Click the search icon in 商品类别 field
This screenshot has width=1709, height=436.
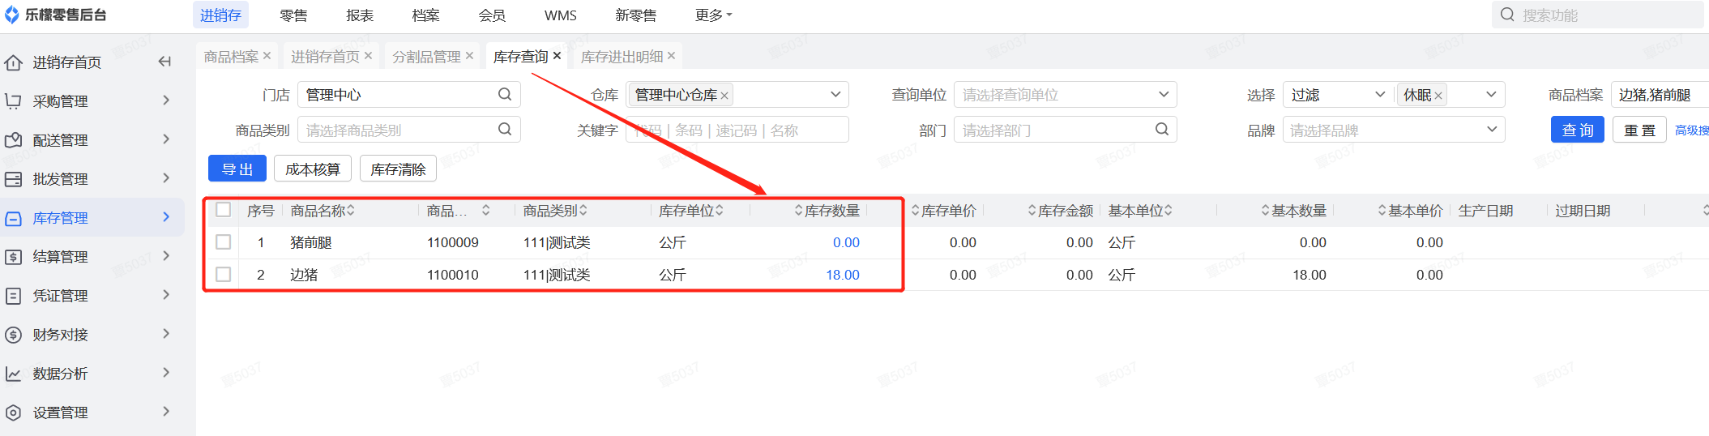[505, 130]
